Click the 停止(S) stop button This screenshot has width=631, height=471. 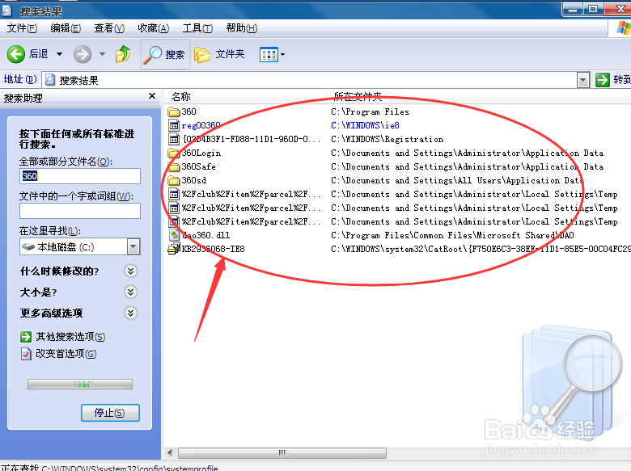[x=110, y=413]
